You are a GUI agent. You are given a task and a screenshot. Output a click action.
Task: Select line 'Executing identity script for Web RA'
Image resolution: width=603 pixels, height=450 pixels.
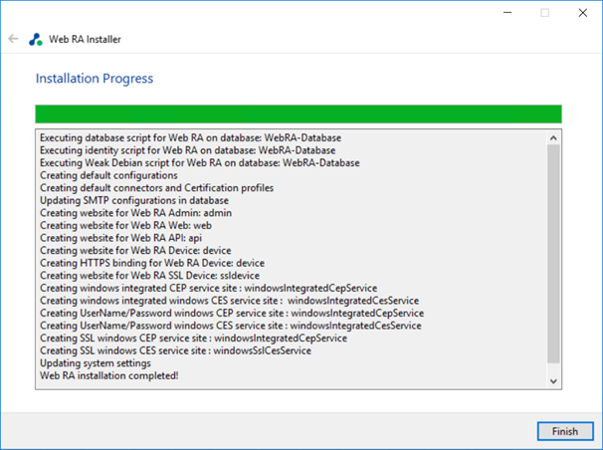(x=188, y=150)
